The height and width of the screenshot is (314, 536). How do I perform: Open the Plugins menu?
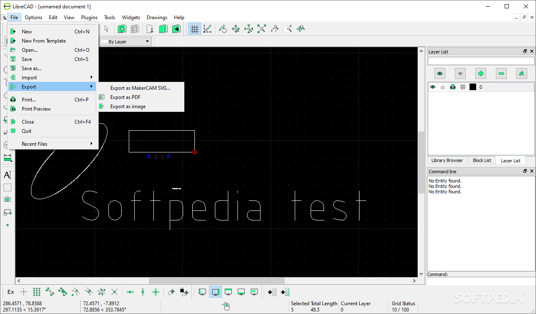click(x=89, y=18)
